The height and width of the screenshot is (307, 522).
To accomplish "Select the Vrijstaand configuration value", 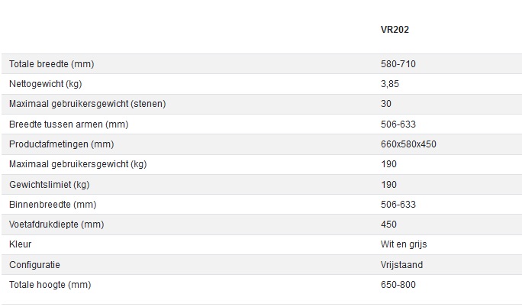I will tap(401, 264).
